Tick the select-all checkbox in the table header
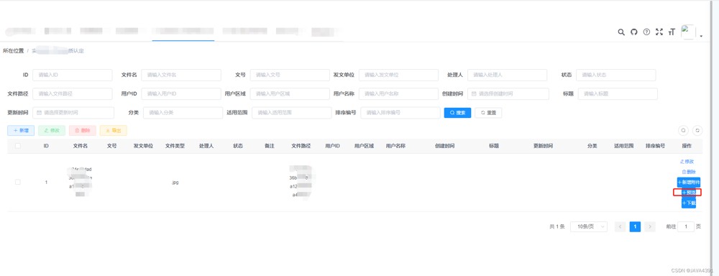Screen dimensions: 719x276 click(x=18, y=146)
